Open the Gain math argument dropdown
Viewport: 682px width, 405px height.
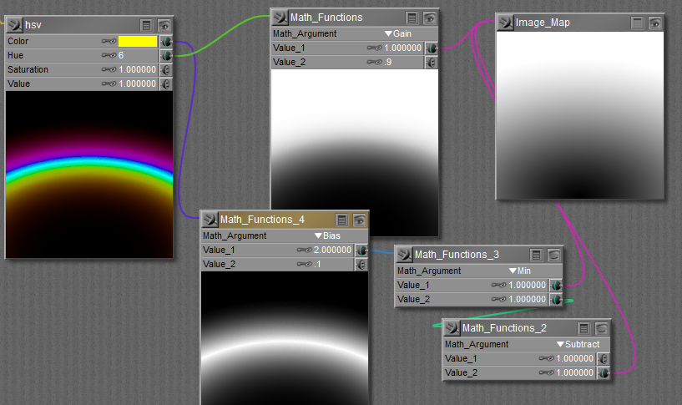pyautogui.click(x=398, y=33)
